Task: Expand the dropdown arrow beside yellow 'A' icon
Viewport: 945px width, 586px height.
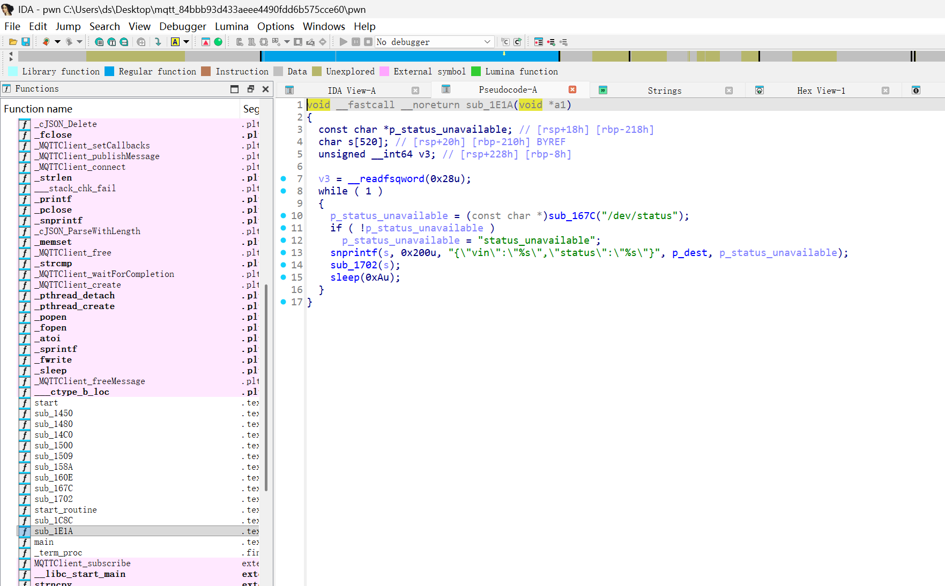Action: point(187,42)
